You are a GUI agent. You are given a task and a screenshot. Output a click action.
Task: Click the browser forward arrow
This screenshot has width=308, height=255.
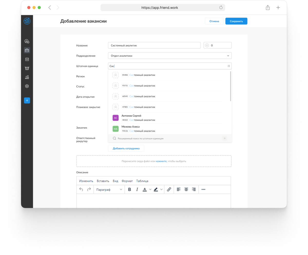[58, 8]
